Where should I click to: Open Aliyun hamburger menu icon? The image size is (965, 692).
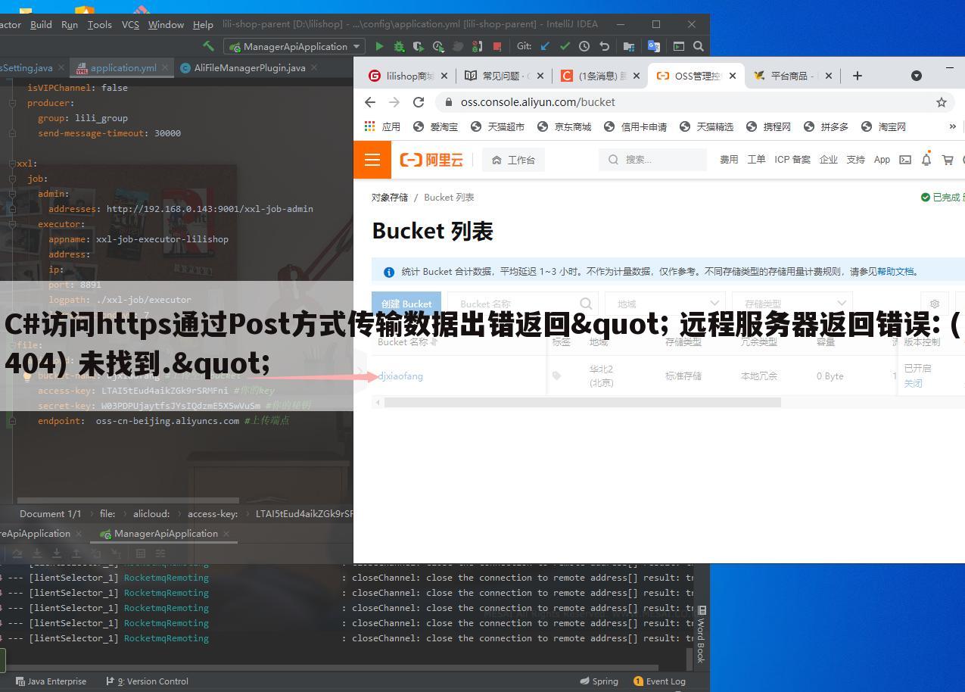[x=372, y=160]
